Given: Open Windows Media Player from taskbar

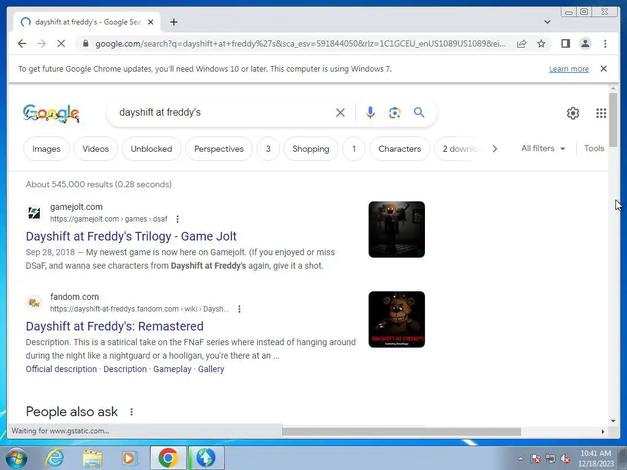Looking at the screenshot, I should point(129,458).
